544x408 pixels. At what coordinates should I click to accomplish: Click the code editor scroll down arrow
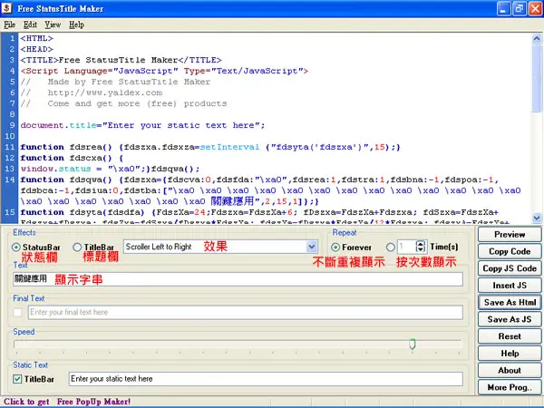coord(537,218)
